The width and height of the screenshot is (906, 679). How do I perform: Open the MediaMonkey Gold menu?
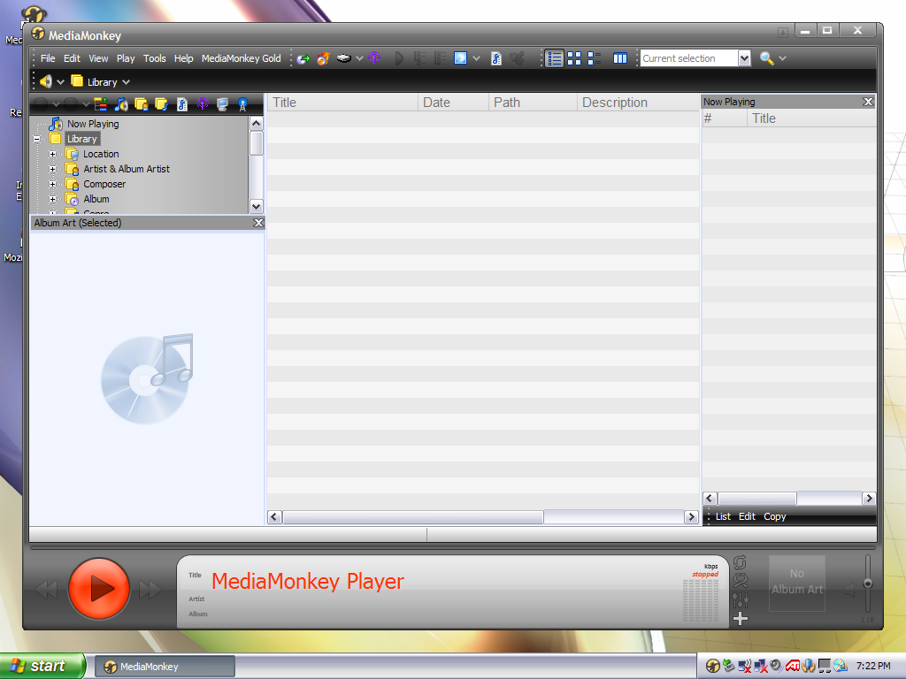pyautogui.click(x=241, y=58)
